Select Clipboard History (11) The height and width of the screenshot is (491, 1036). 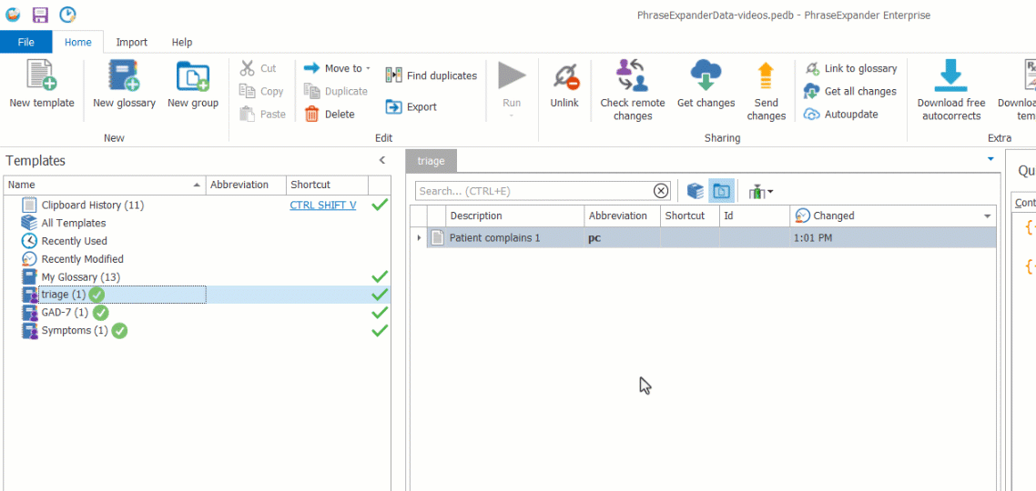click(x=93, y=205)
